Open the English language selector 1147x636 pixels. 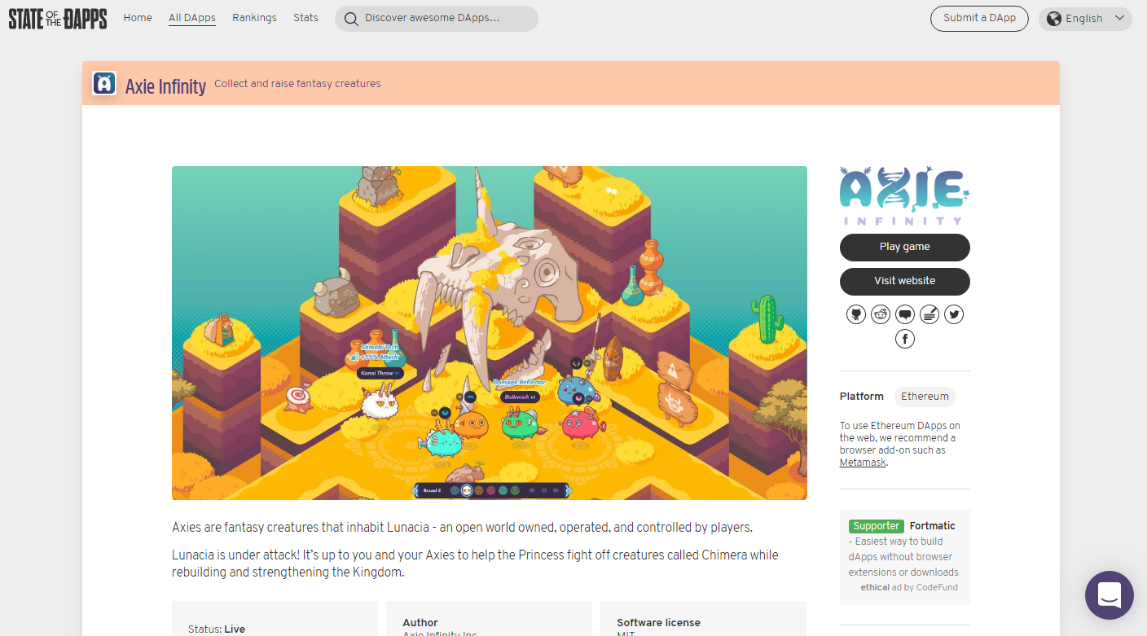click(1084, 18)
